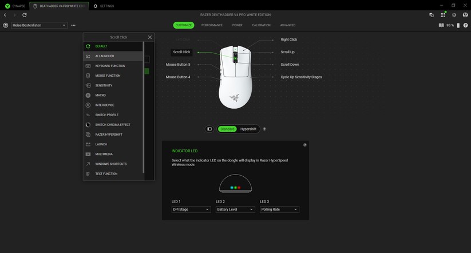471x253 pixels.
Task: Click the help question mark in toolbar
Action: click(465, 25)
